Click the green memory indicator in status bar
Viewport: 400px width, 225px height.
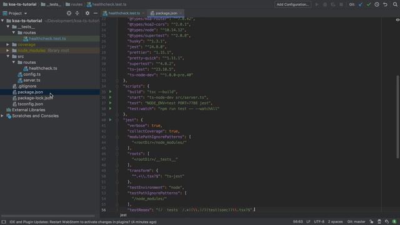click(394, 222)
